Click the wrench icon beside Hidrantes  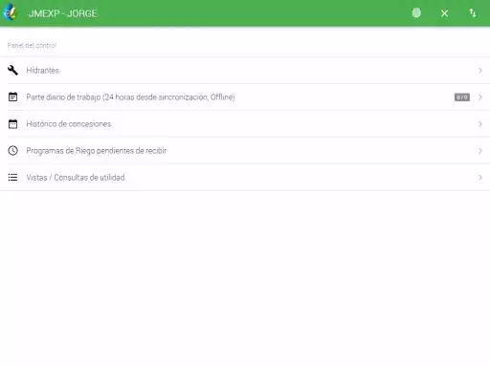coord(12,70)
